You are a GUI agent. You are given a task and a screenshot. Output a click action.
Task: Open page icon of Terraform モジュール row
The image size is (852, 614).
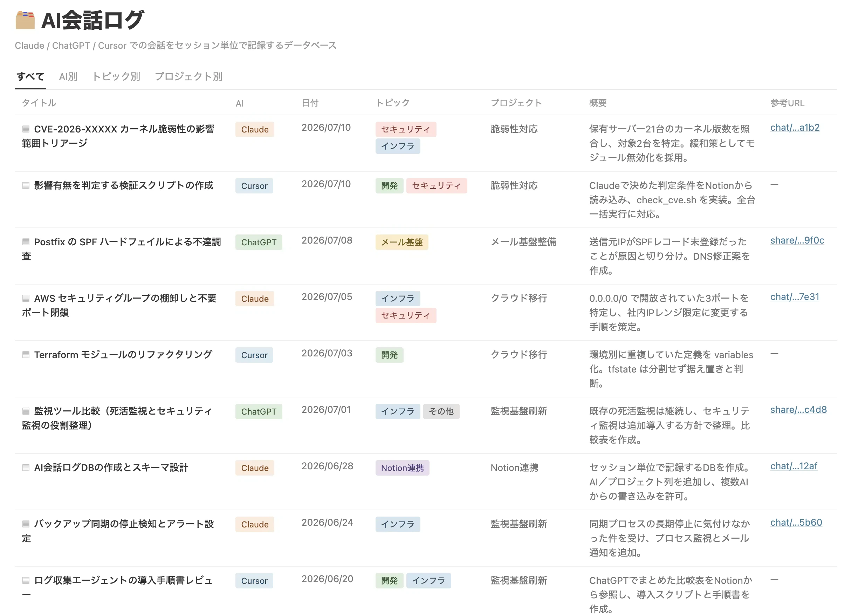tap(26, 355)
